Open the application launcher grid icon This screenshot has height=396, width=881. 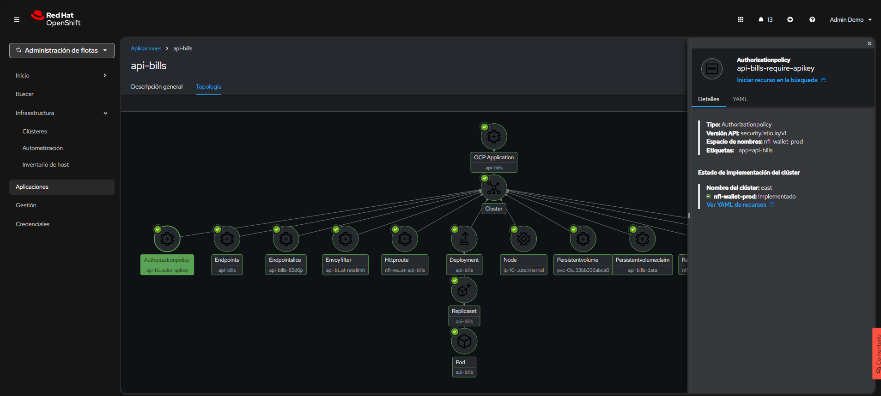coord(740,19)
